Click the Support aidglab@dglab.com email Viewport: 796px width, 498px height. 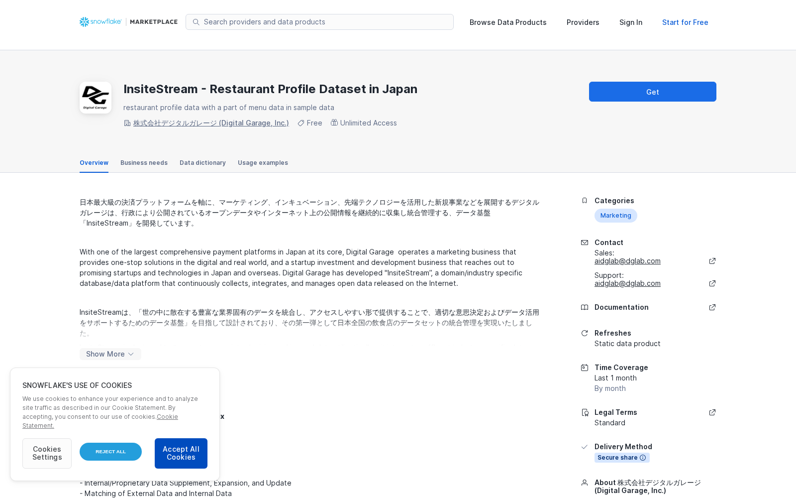coord(627,283)
